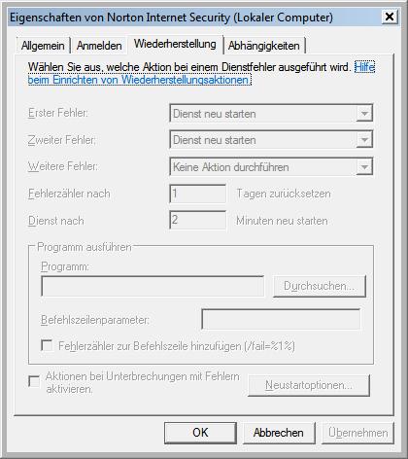The width and height of the screenshot is (408, 459).
Task: Toggle Fehlerzähler zur Befehlszeile hinzufügen checkbox
Action: point(47,345)
